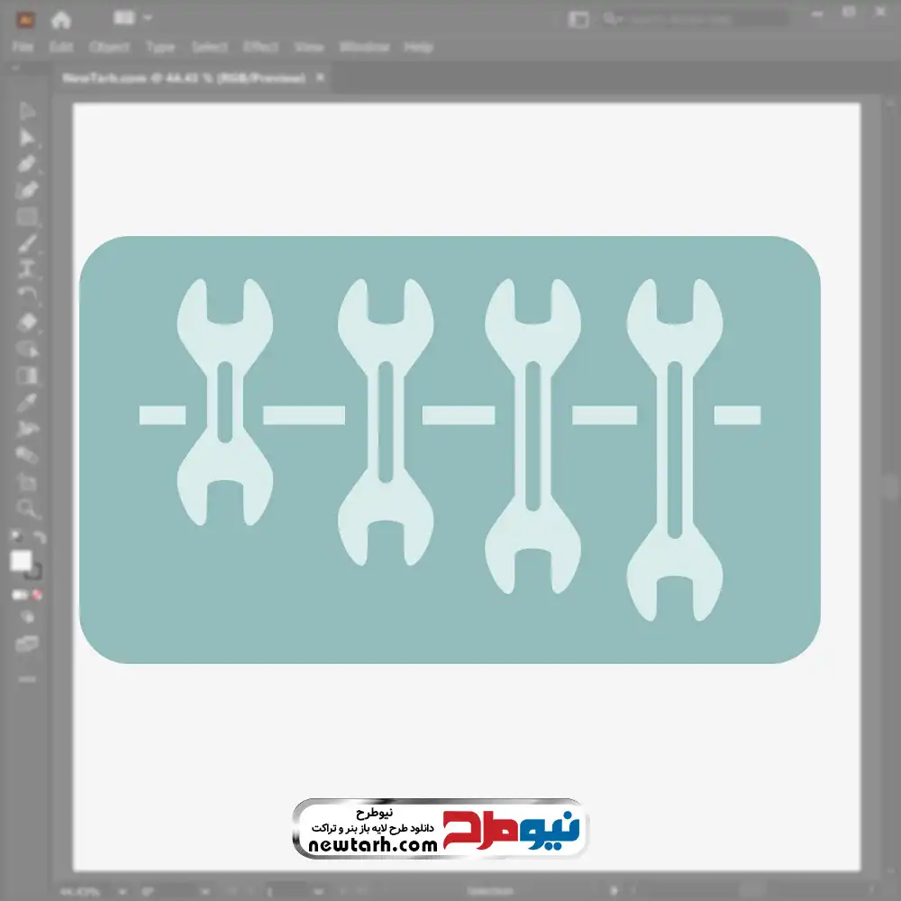The image size is (901, 901).
Task: Swap fill and stroke colors
Action: point(39,537)
